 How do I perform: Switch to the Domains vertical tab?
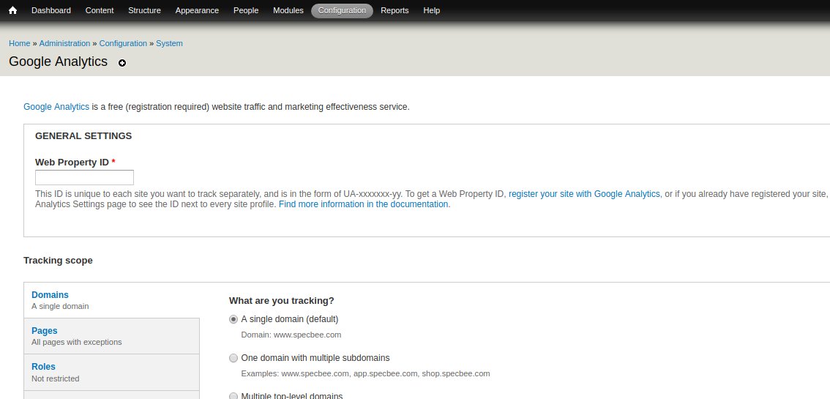[x=112, y=300]
